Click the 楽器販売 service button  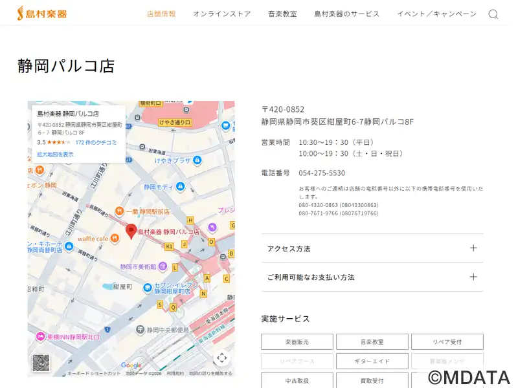tap(297, 342)
